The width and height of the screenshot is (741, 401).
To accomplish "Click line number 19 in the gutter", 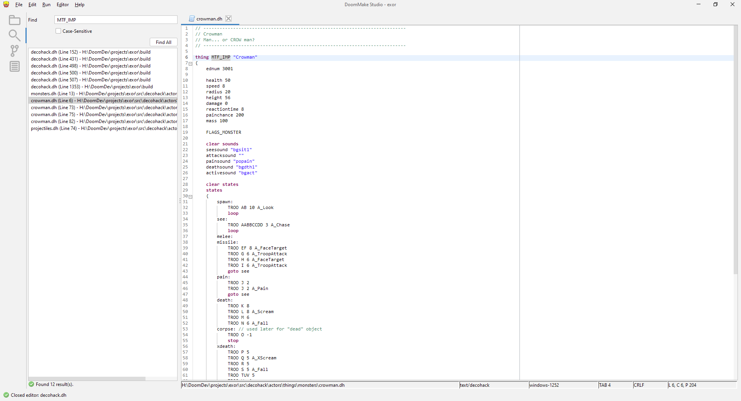I will pos(185,132).
